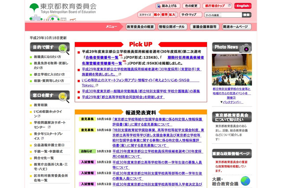The height and width of the screenshot is (188, 282).
Task: Focus the サイト内検索 search field
Action: 223,15
